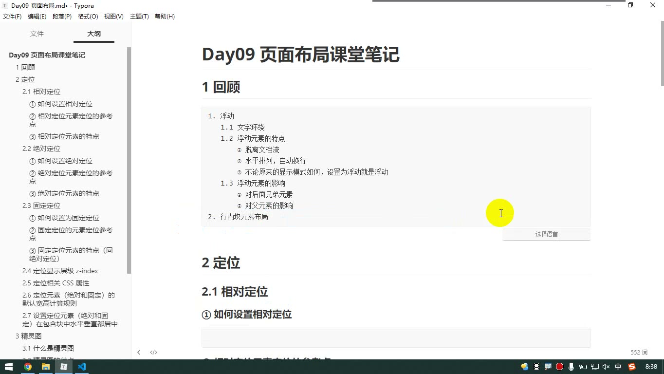
Task: Toggle the 中 input method indicator
Action: click(x=618, y=367)
